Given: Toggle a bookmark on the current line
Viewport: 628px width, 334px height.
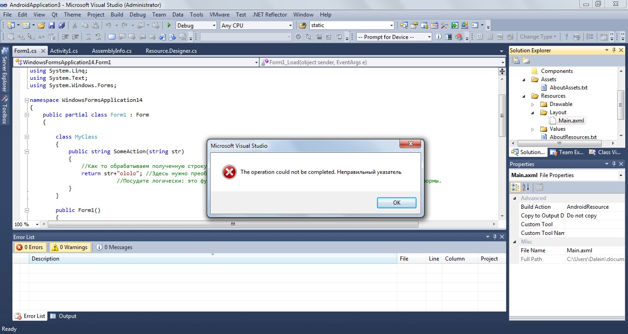Looking at the screenshot, I should pos(111,37).
